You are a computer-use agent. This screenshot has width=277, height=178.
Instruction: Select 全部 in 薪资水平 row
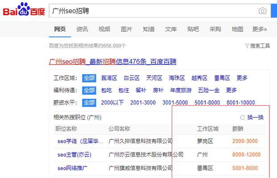coord(89,103)
